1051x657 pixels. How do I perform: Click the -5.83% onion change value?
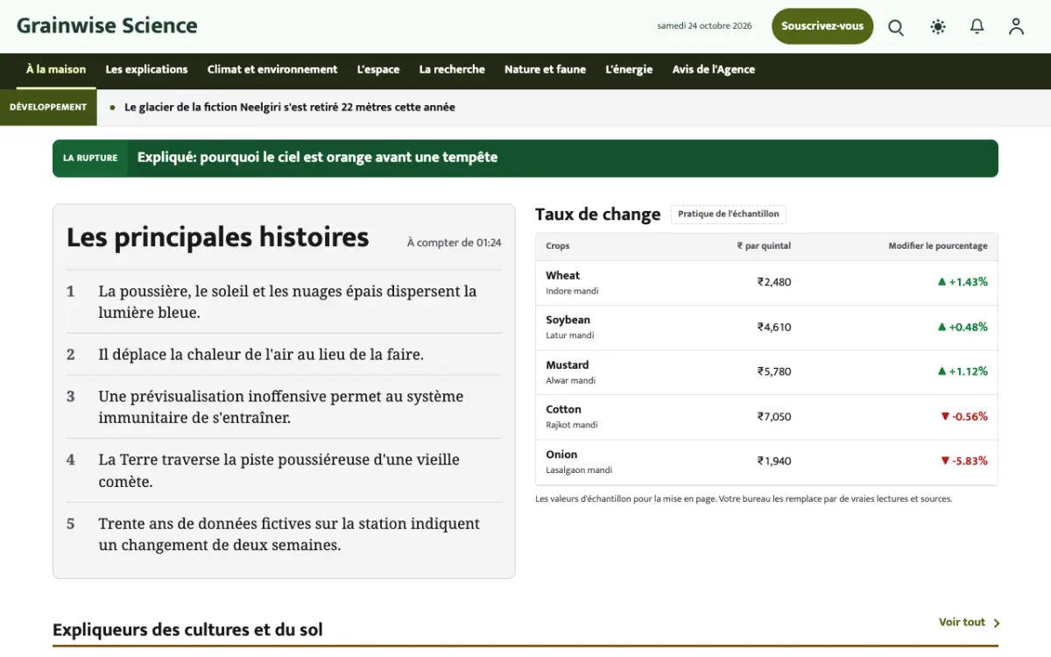pos(964,462)
